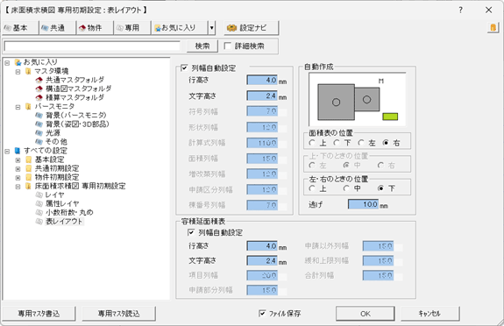Collapse the パースモニタ folder

tap(18, 107)
